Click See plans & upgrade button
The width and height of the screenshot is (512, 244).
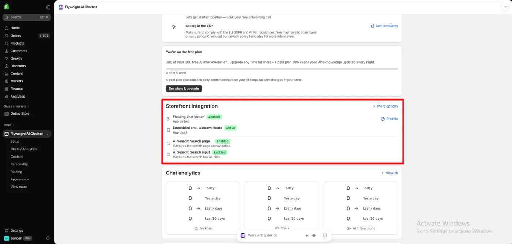[x=184, y=89]
